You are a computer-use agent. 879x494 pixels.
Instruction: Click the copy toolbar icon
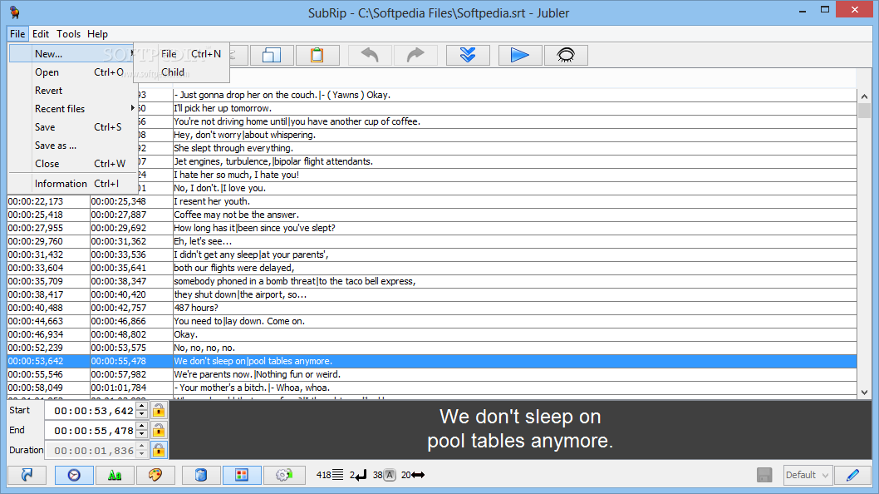click(x=272, y=55)
